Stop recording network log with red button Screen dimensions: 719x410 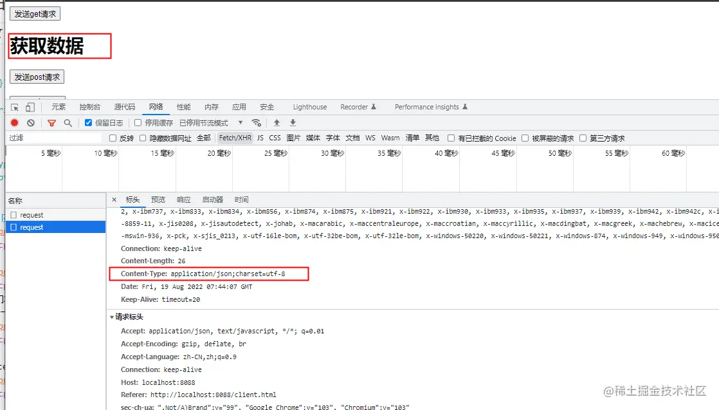pos(15,122)
